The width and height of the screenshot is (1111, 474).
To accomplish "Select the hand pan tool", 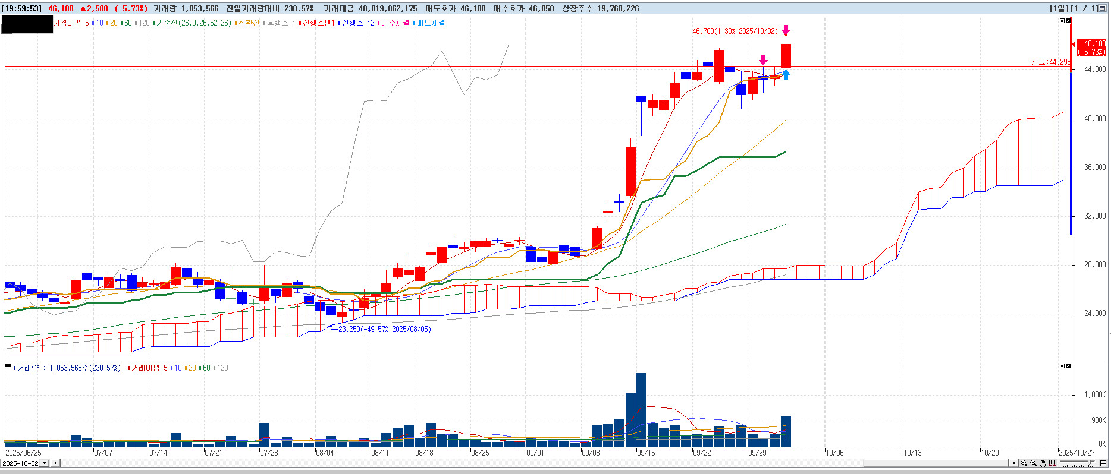I will tap(1043, 463).
